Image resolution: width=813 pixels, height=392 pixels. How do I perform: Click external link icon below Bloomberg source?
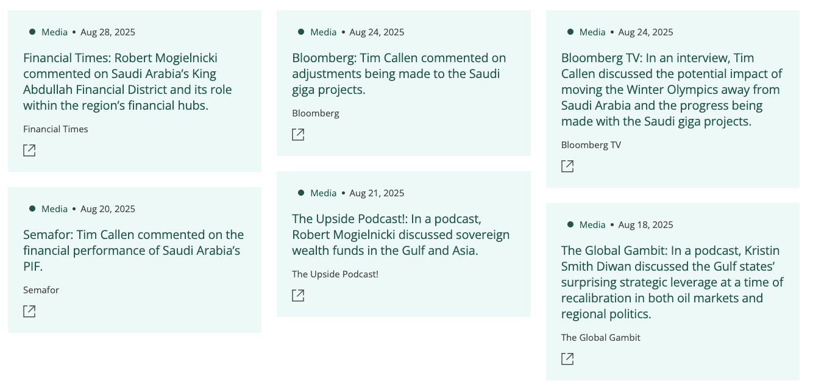[298, 135]
